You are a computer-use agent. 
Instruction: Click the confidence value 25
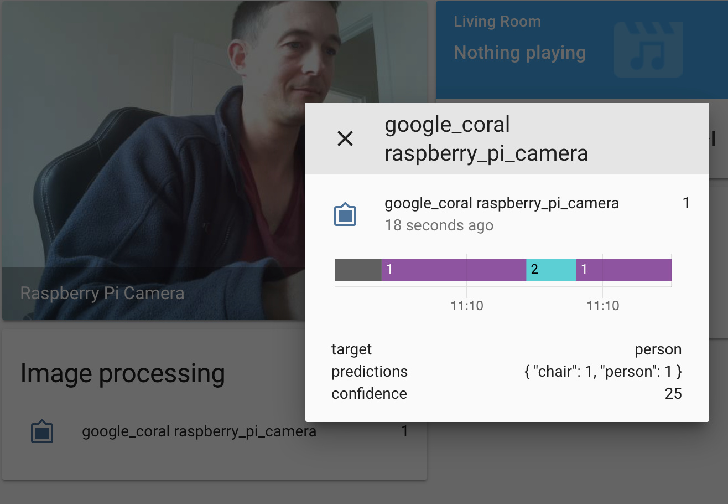[x=673, y=394]
